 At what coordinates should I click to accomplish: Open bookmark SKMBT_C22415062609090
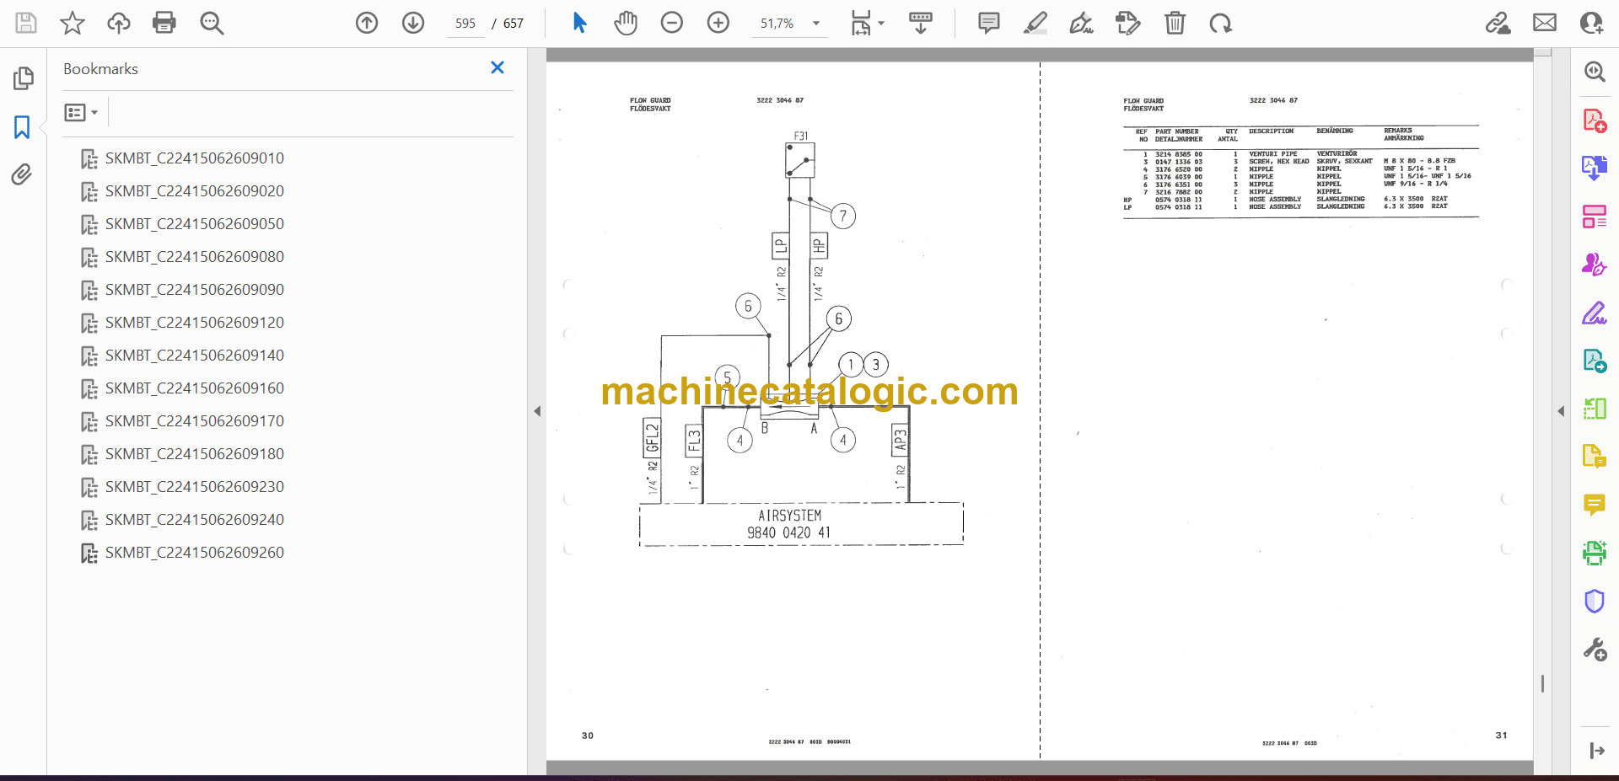(195, 290)
